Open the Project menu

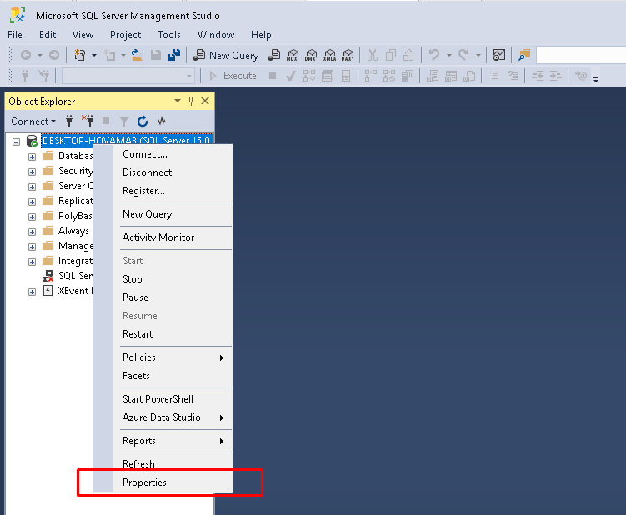(125, 35)
